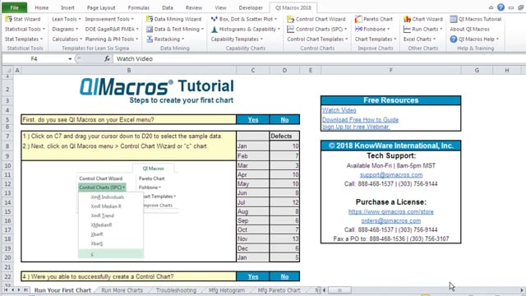Click the Watch Video link

tap(339, 110)
